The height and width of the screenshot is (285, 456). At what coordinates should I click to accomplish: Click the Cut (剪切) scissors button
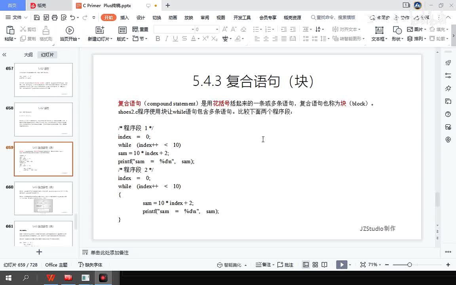pos(28,29)
